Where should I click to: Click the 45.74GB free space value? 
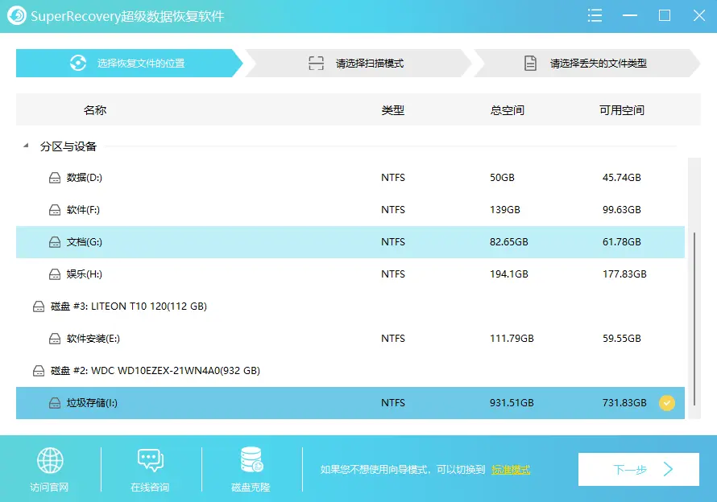(621, 178)
